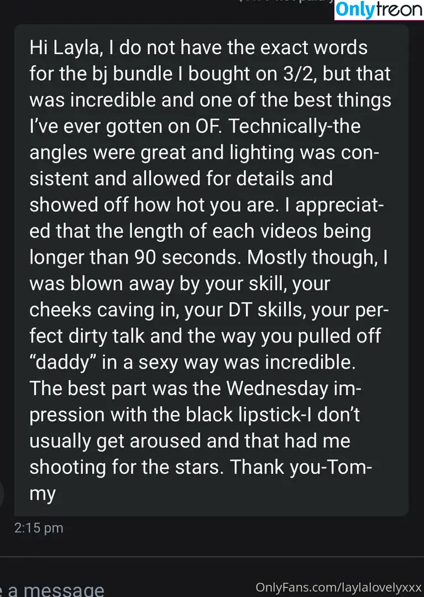Screen dimensions: 424x597
Task: Click the partially hidden "not paid" label
Action: point(285,2)
